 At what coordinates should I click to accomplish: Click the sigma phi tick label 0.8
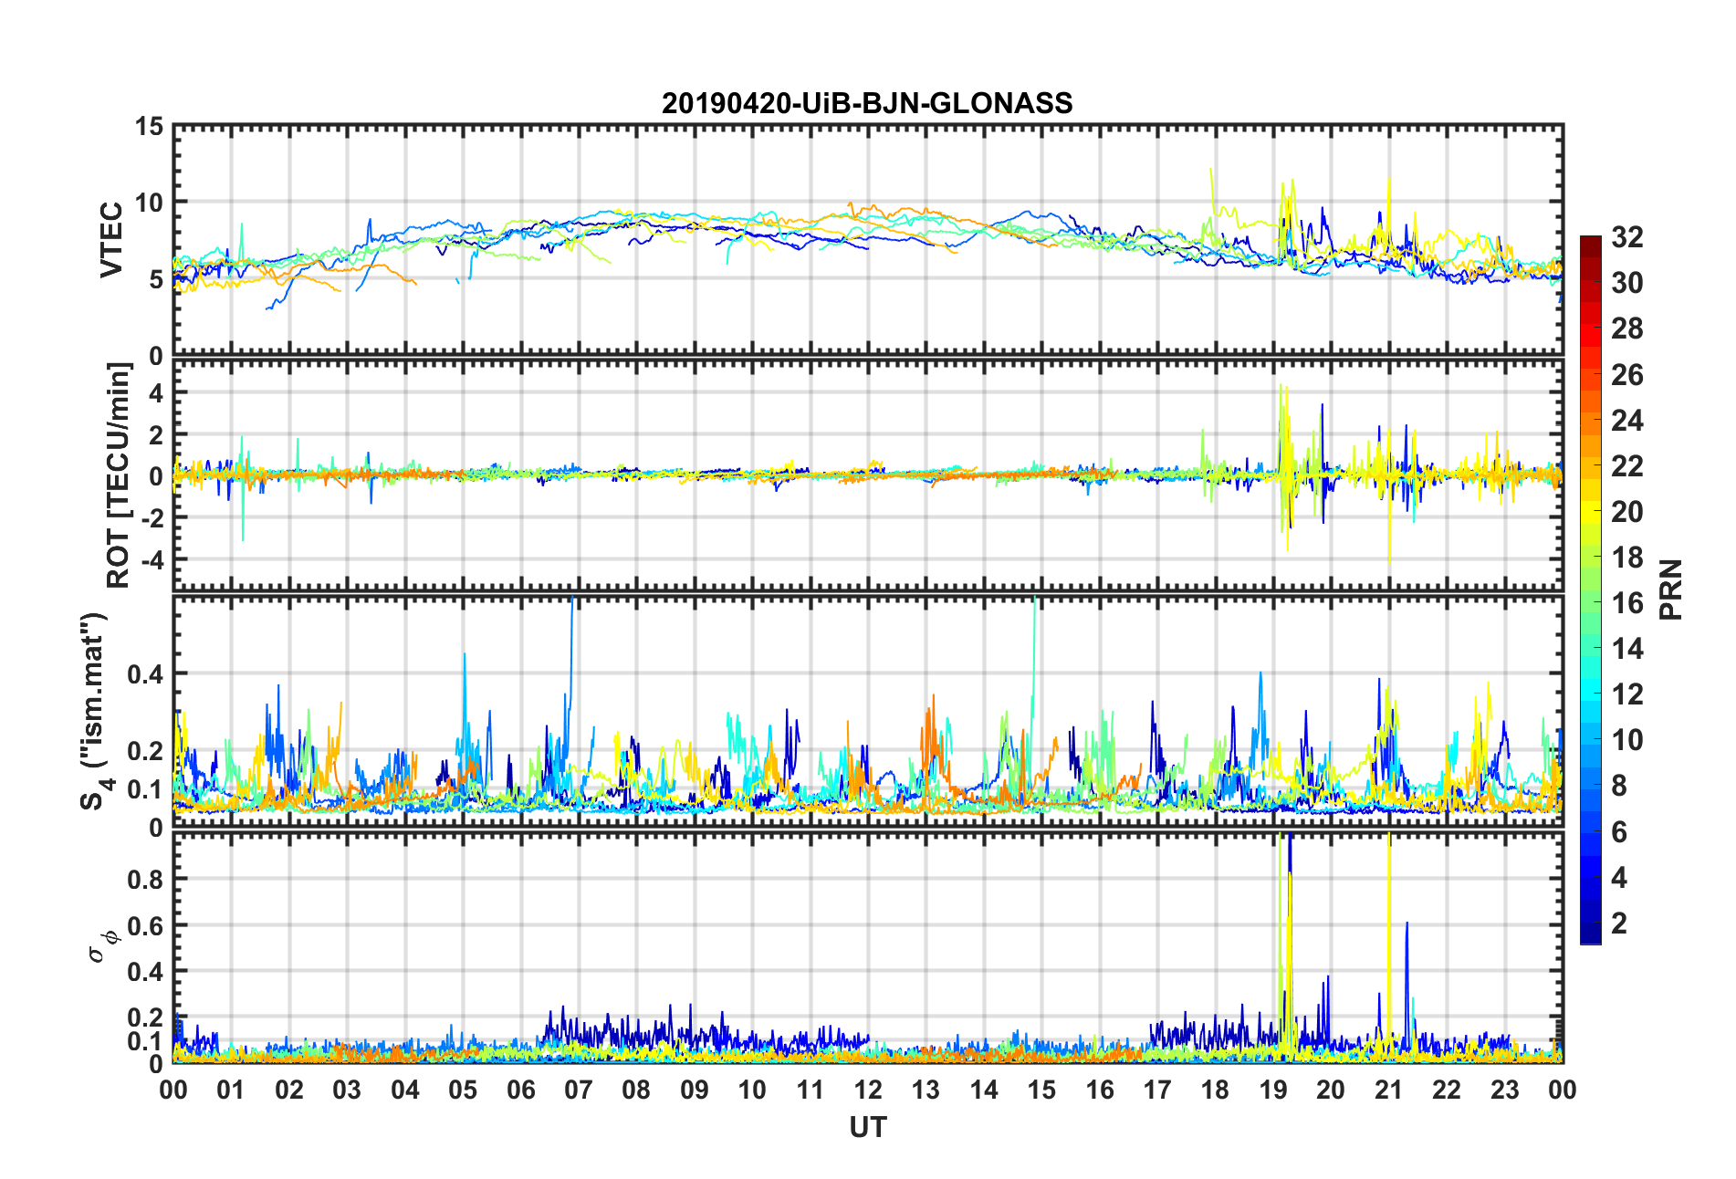144,880
